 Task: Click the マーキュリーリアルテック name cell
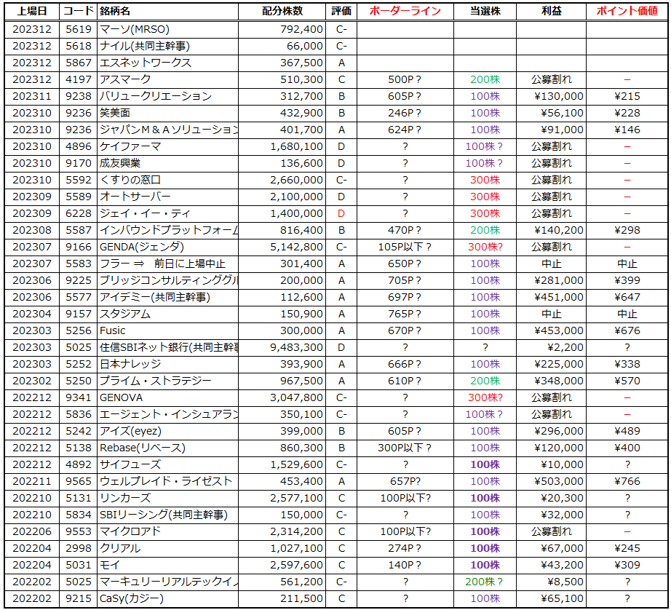(x=169, y=582)
